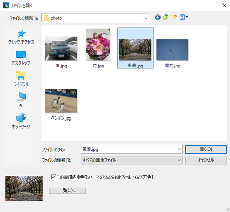Open ライブラリ location in sidebar
The width and height of the screenshot is (230, 212).
click(x=21, y=79)
